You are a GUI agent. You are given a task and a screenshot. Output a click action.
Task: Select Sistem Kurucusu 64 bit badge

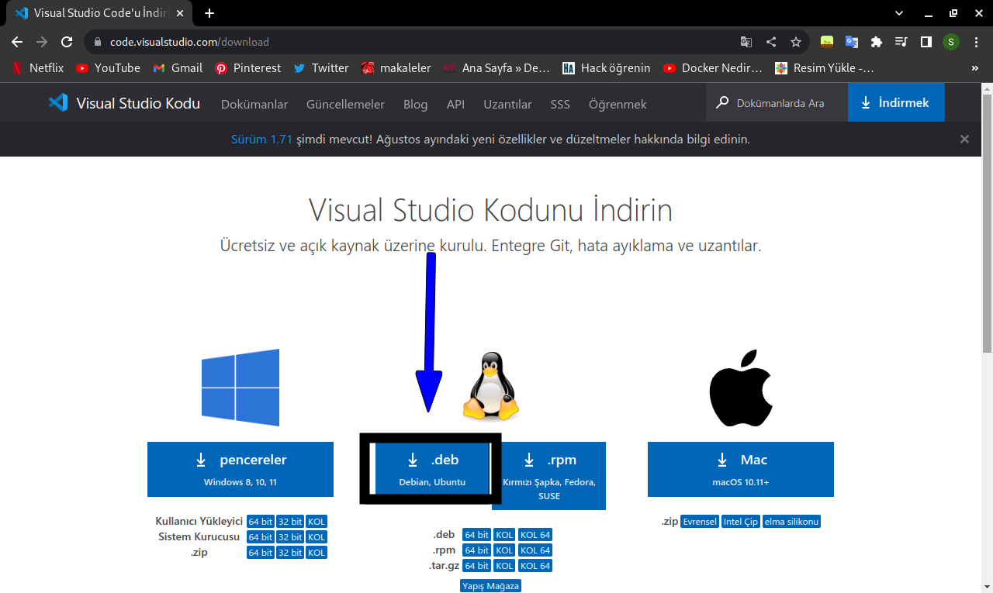261,537
